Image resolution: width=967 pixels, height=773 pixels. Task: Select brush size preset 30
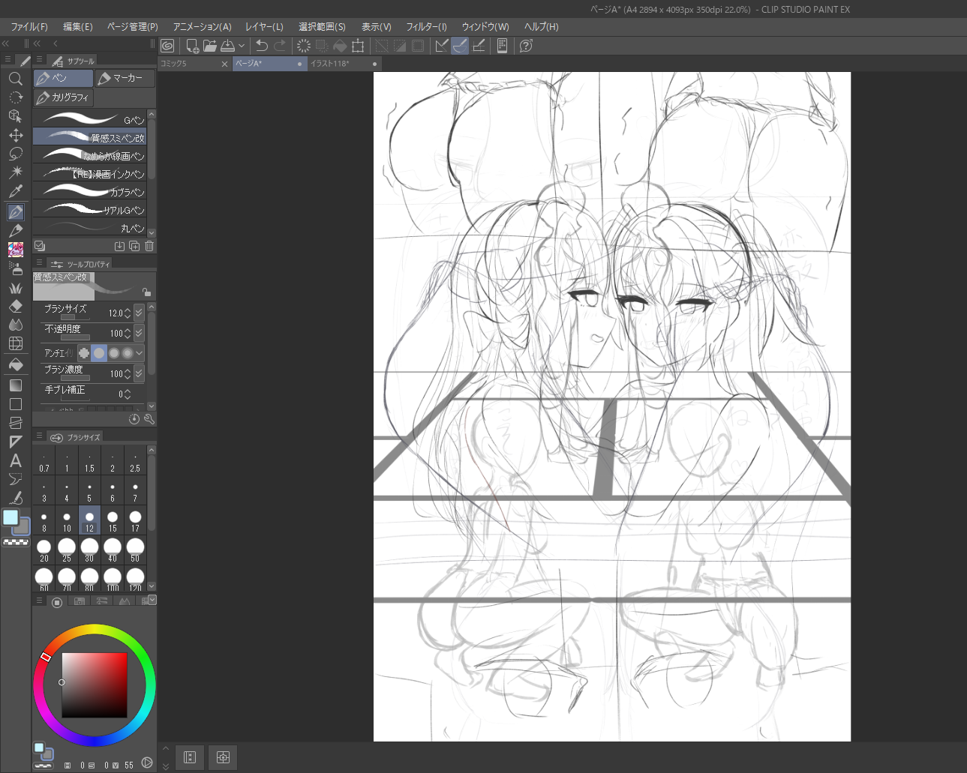89,550
